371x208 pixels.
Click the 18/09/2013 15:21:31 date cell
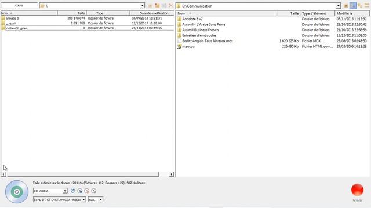[147, 18]
